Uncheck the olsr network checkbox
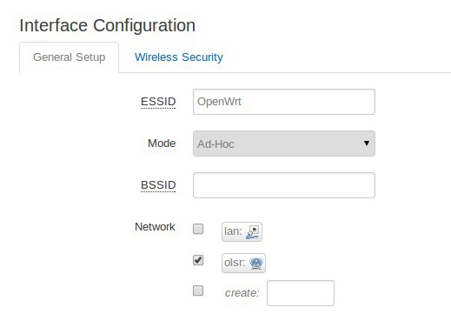451x314 pixels. 198,260
